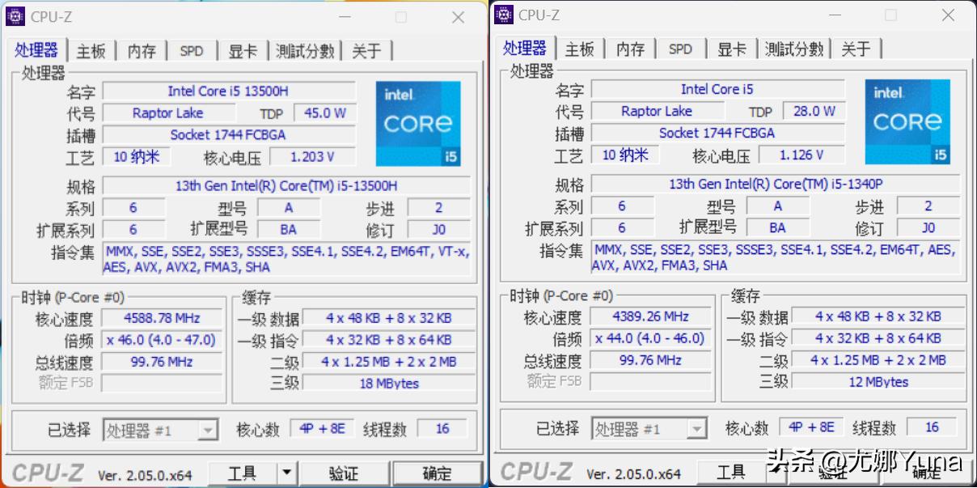Switch to the 测试分数 benchmark tab on left
This screenshot has height=488, width=977.
click(x=305, y=49)
